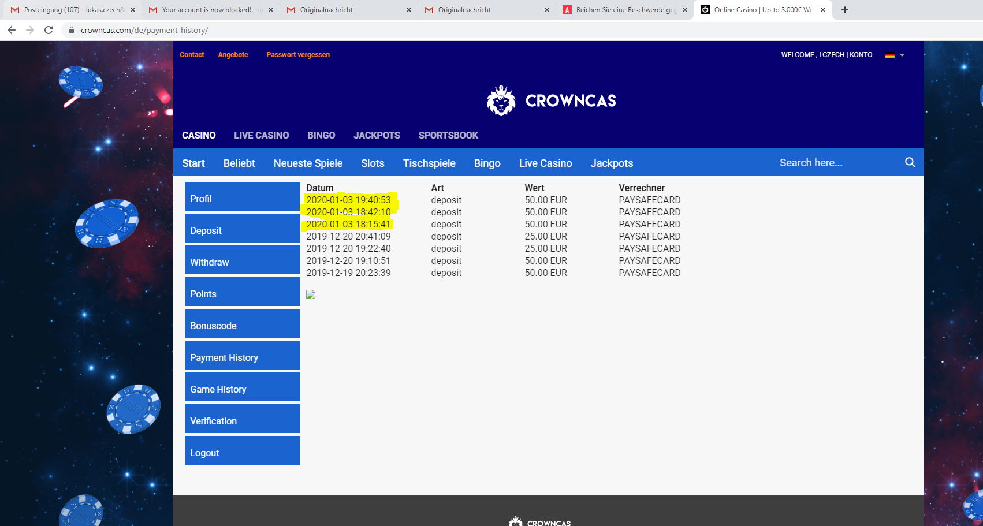The image size is (983, 526).
Task: Select JACKPOTS in main navigation
Action: (x=377, y=135)
